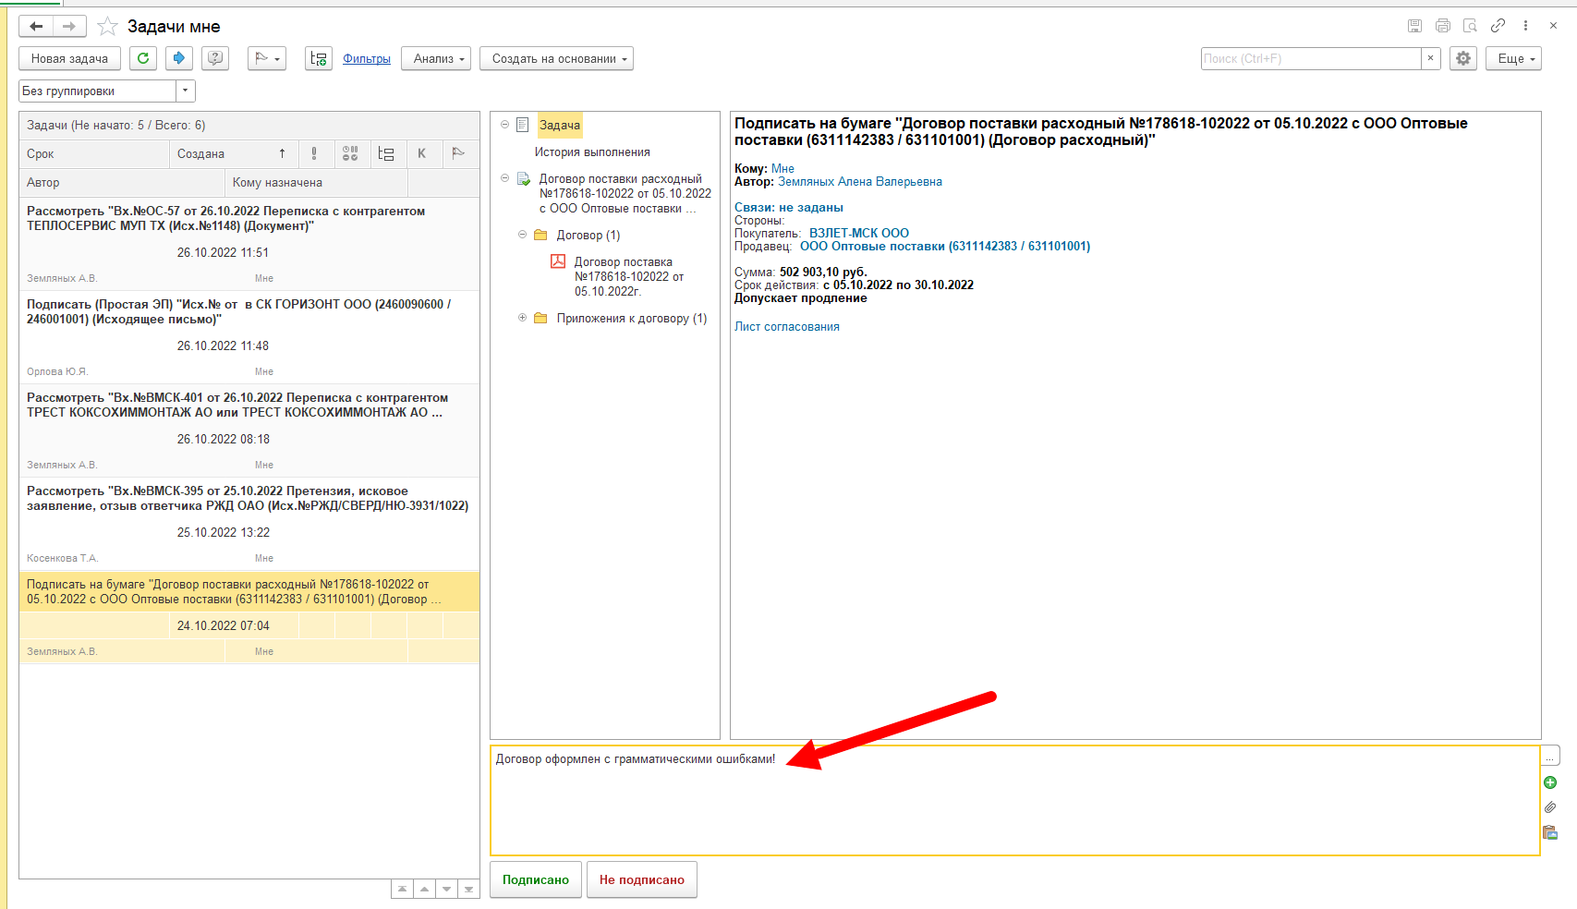Open the search settings gear icon
The height and width of the screenshot is (909, 1577).
pos(1463,58)
